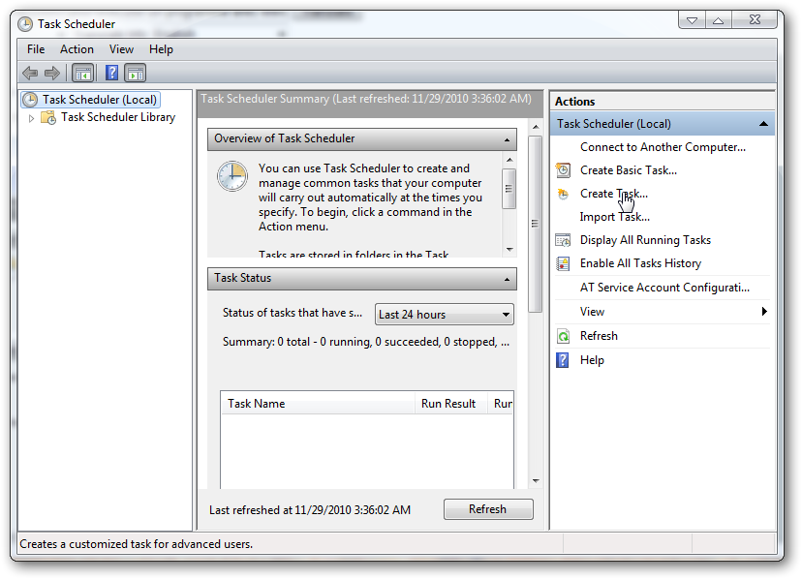Click Create Task action
802x579 pixels.
614,194
